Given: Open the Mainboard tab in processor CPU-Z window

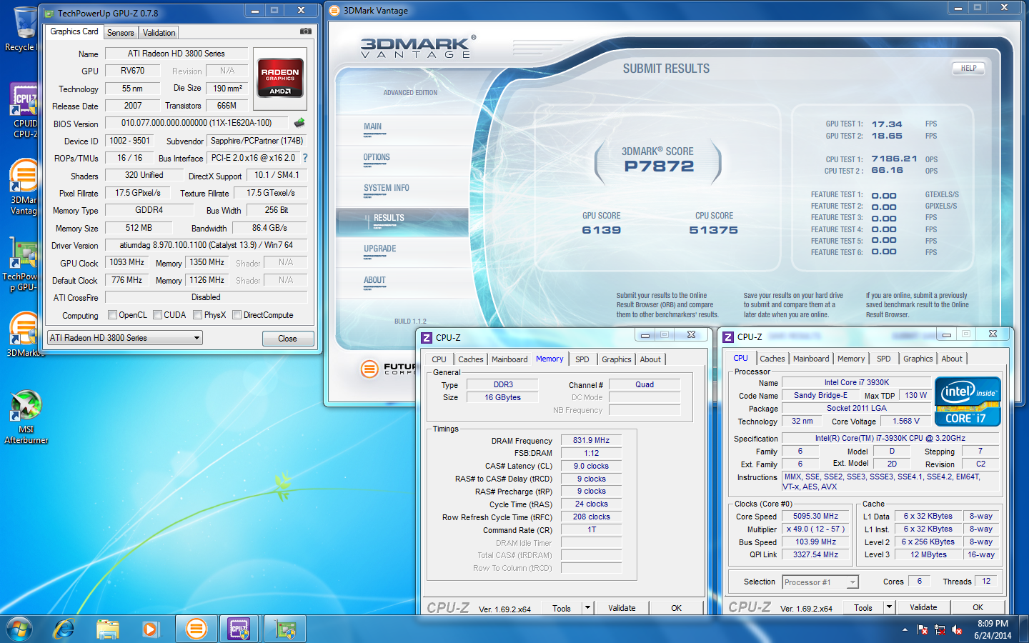Looking at the screenshot, I should pyautogui.click(x=811, y=359).
